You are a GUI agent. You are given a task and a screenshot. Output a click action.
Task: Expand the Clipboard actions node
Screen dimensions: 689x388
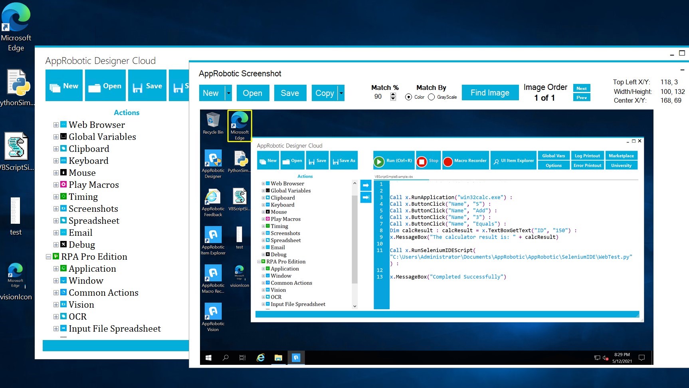point(56,149)
